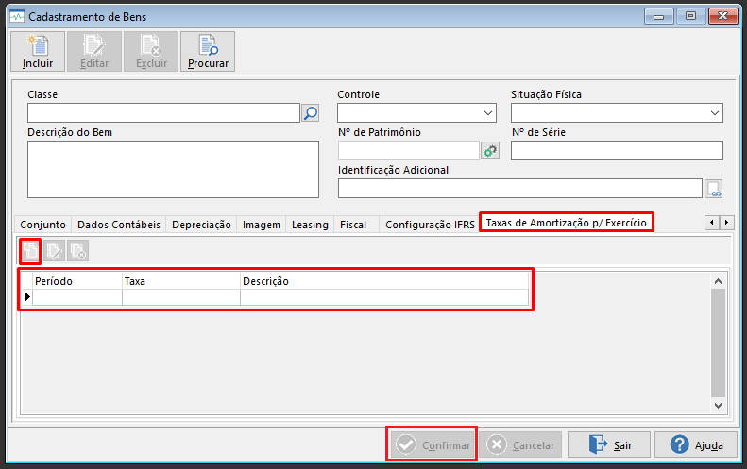Close the Cadastramento de Bens window
747x469 pixels.
722,16
